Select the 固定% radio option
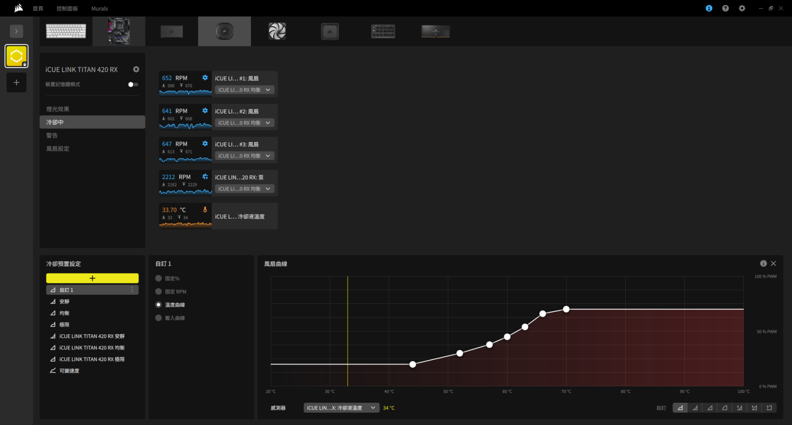Screen dimensions: 792x425 [159, 279]
